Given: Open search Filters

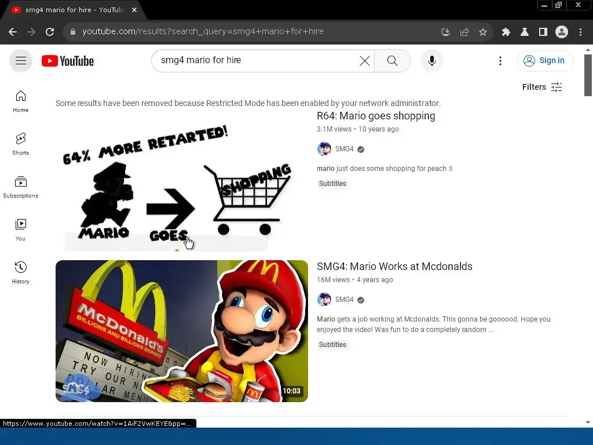Looking at the screenshot, I should click(542, 87).
